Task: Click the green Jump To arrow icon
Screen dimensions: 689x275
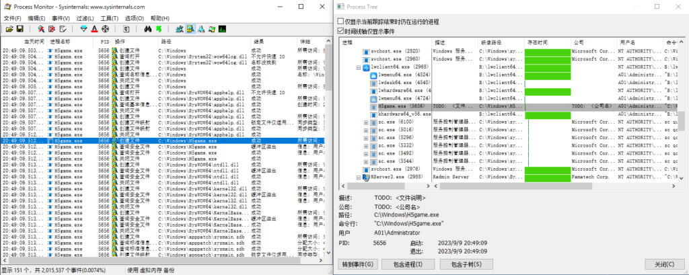Action: pos(159,29)
